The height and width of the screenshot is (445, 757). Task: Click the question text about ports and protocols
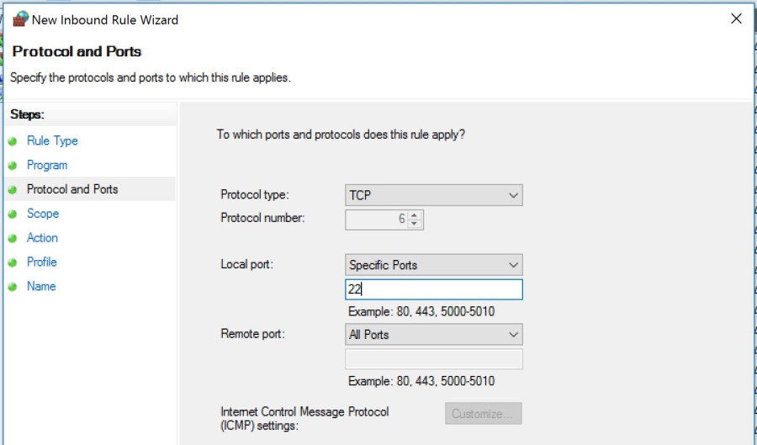click(341, 135)
